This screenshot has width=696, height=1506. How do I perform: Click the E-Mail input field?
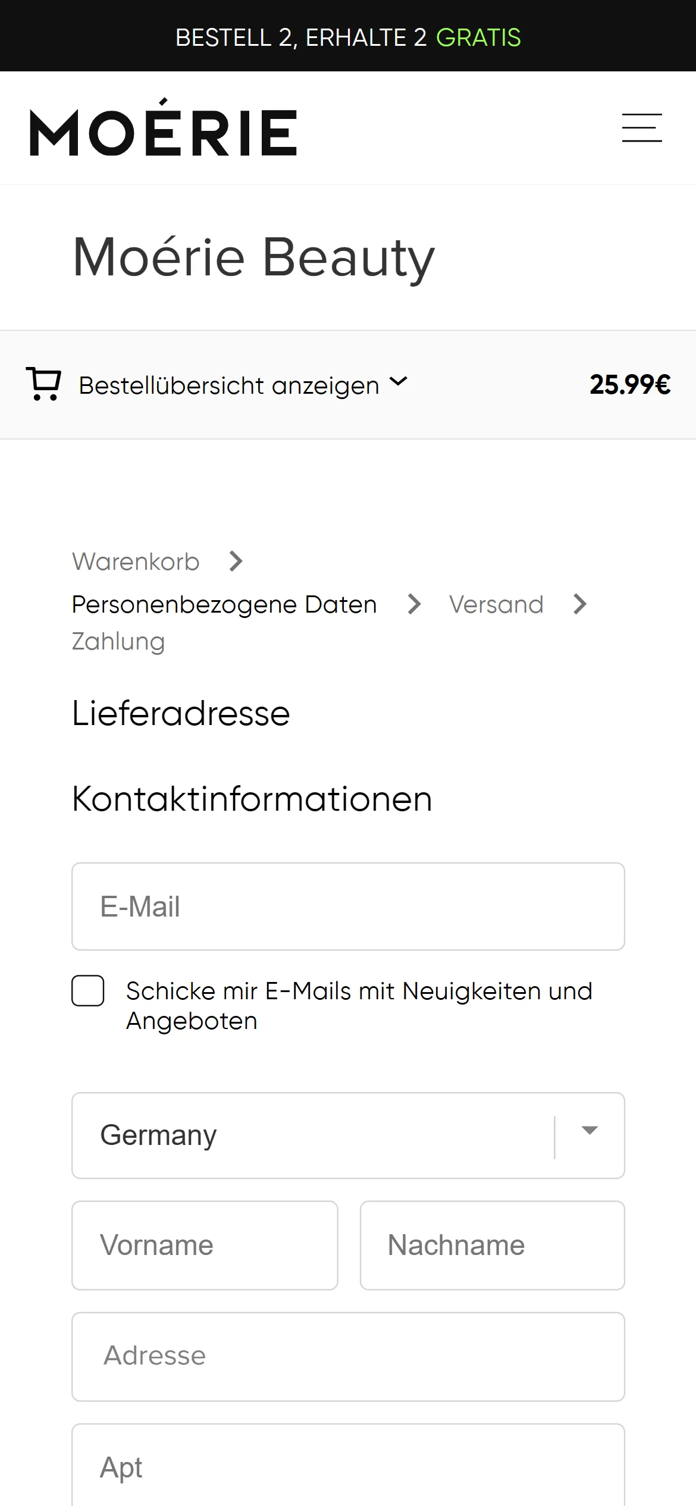pyautogui.click(x=348, y=906)
